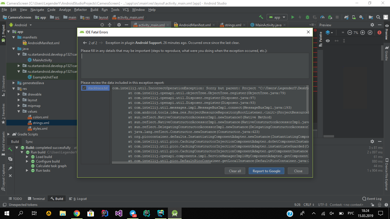Click the Make Project hammer icon
This screenshot has height=219, width=390.
pyautogui.click(x=261, y=17)
